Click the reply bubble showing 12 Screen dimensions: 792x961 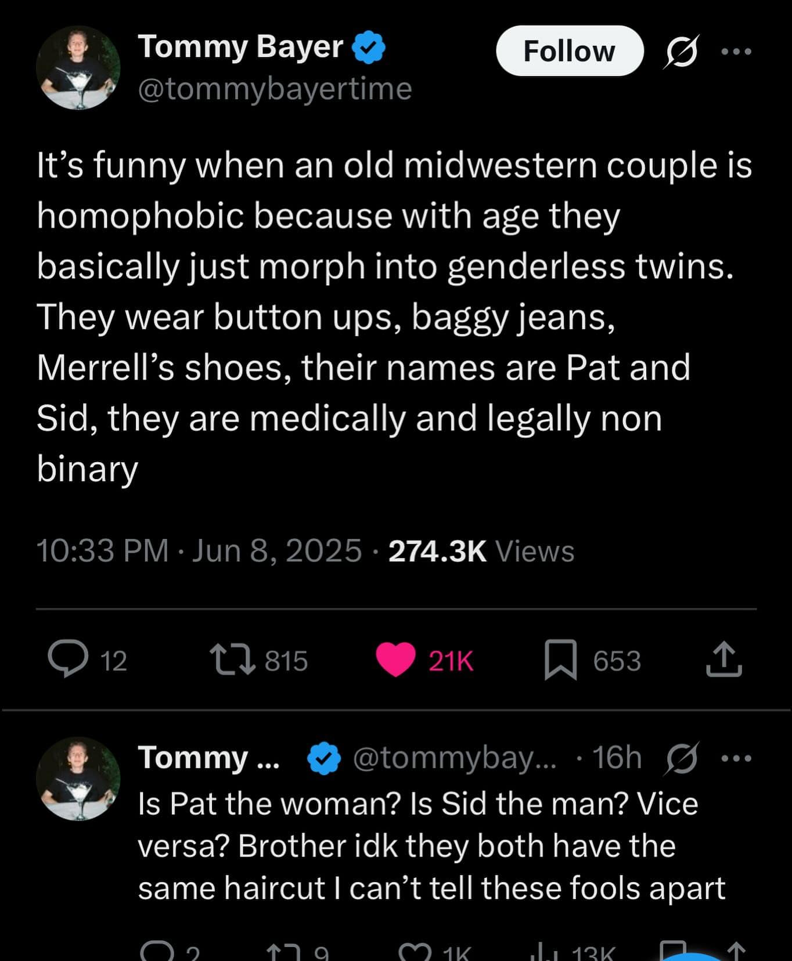click(x=69, y=659)
